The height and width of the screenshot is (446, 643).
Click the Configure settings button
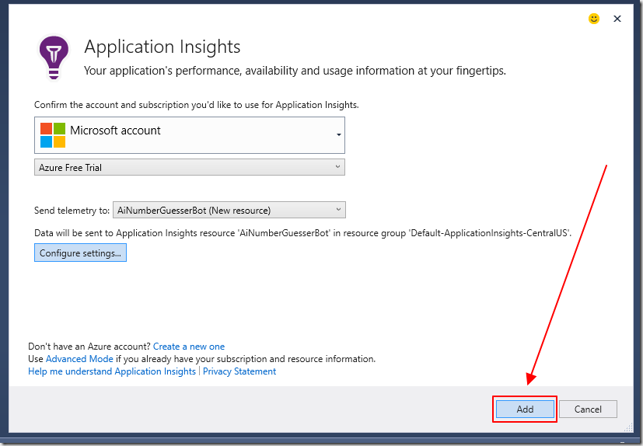click(80, 253)
